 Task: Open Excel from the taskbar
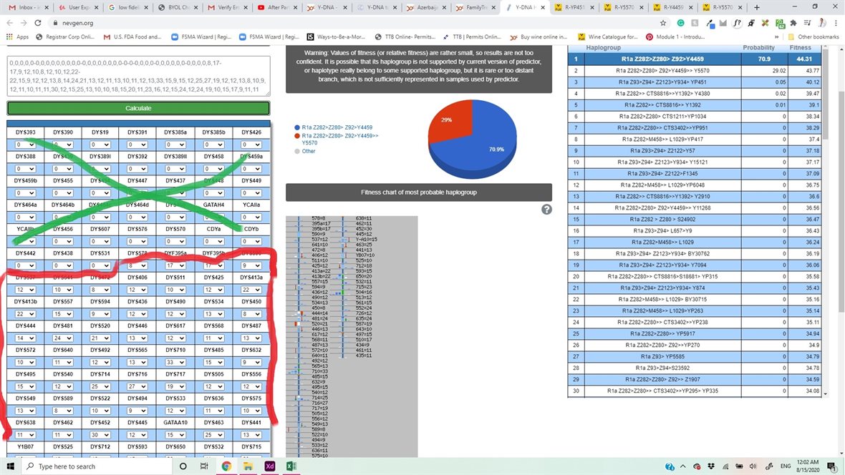[291, 466]
